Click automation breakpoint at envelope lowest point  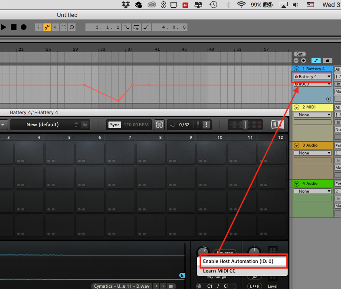pos(118,101)
